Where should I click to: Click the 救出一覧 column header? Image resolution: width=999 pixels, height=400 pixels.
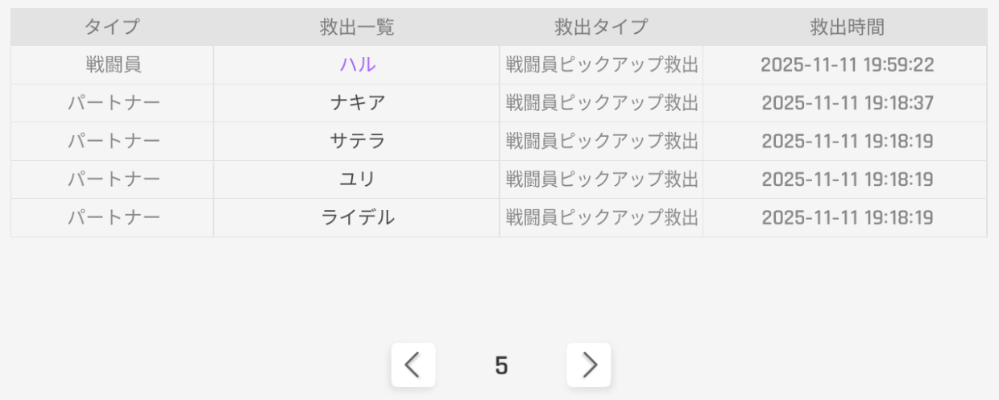pos(357,27)
